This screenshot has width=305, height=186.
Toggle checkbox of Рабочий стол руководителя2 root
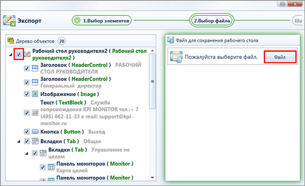pos(19,54)
